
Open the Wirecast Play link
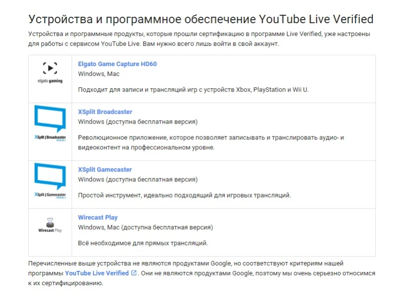click(x=98, y=217)
